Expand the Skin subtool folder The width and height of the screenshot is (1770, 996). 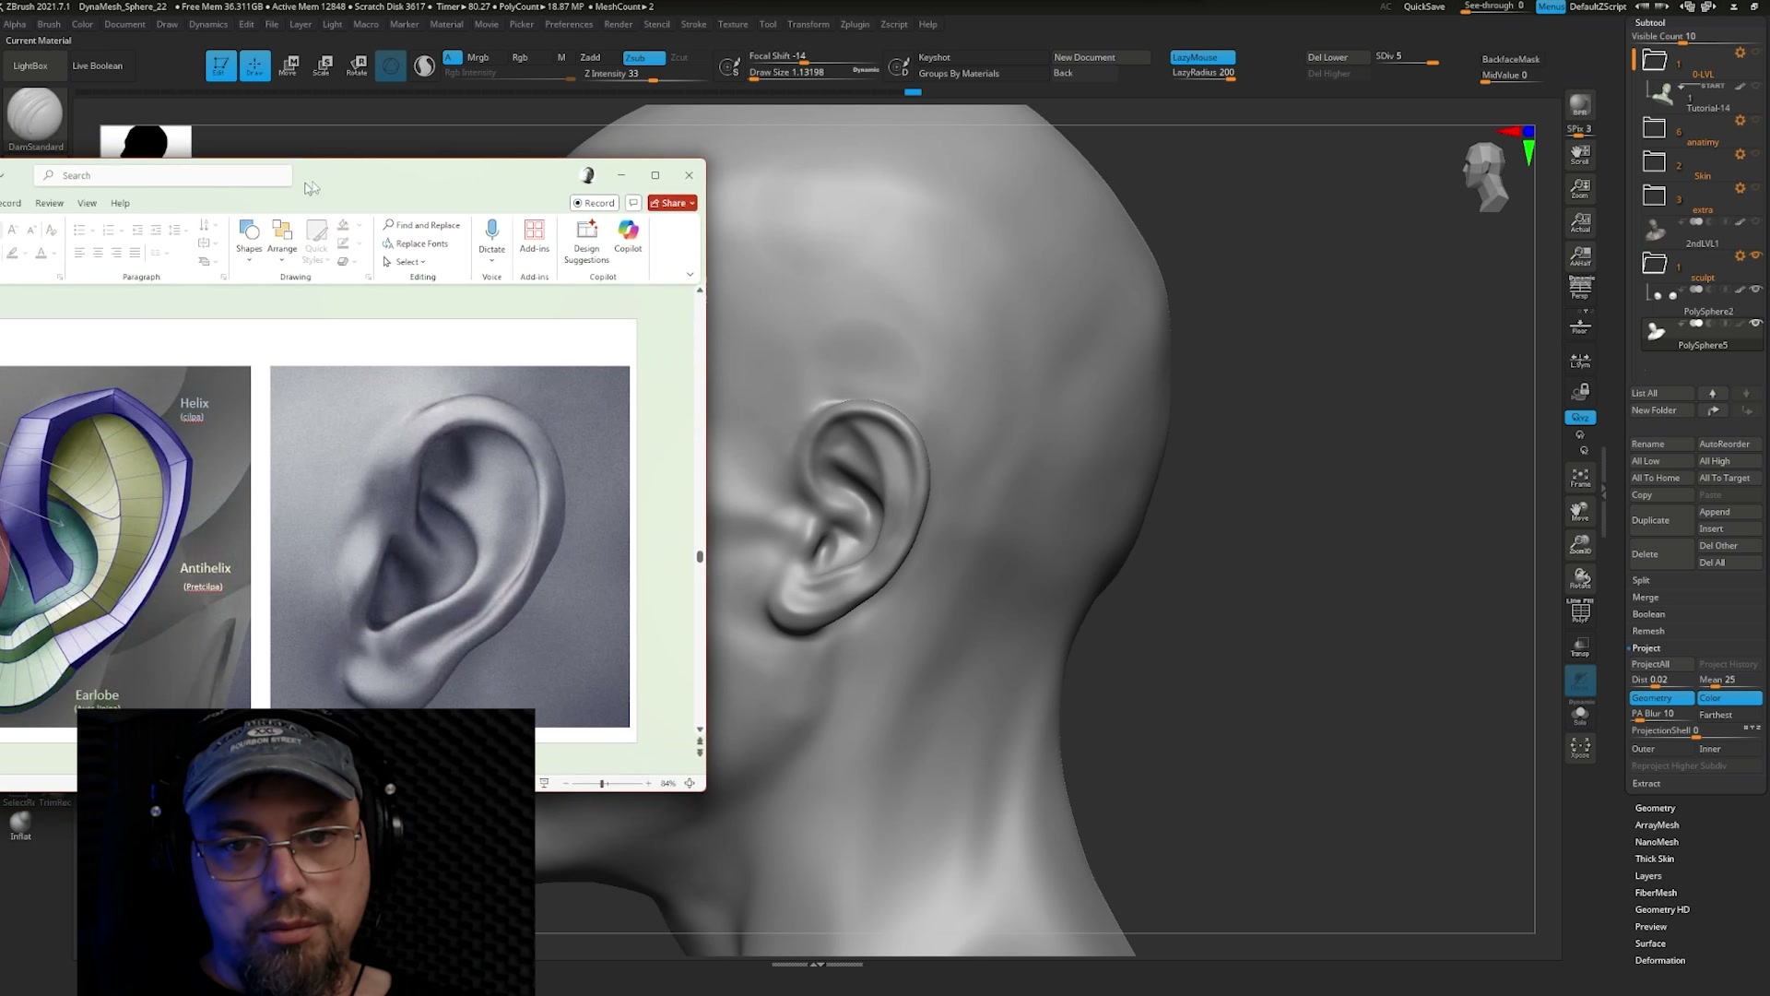1654,163
